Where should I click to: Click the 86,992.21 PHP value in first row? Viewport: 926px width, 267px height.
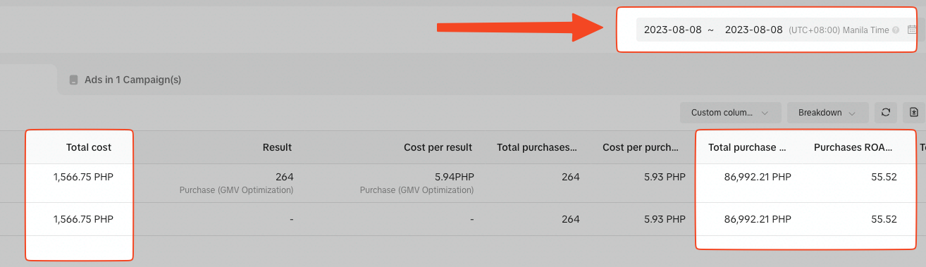758,177
